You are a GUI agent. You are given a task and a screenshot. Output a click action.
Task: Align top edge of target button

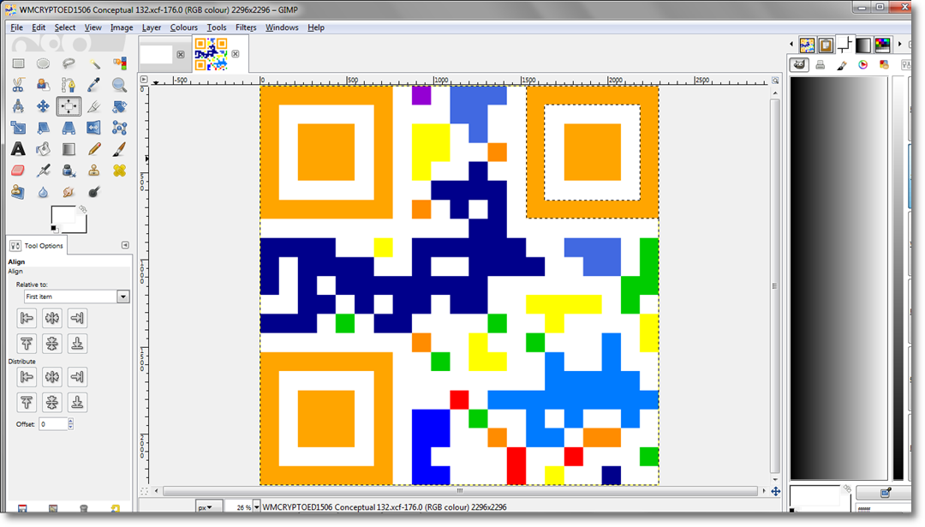27,344
